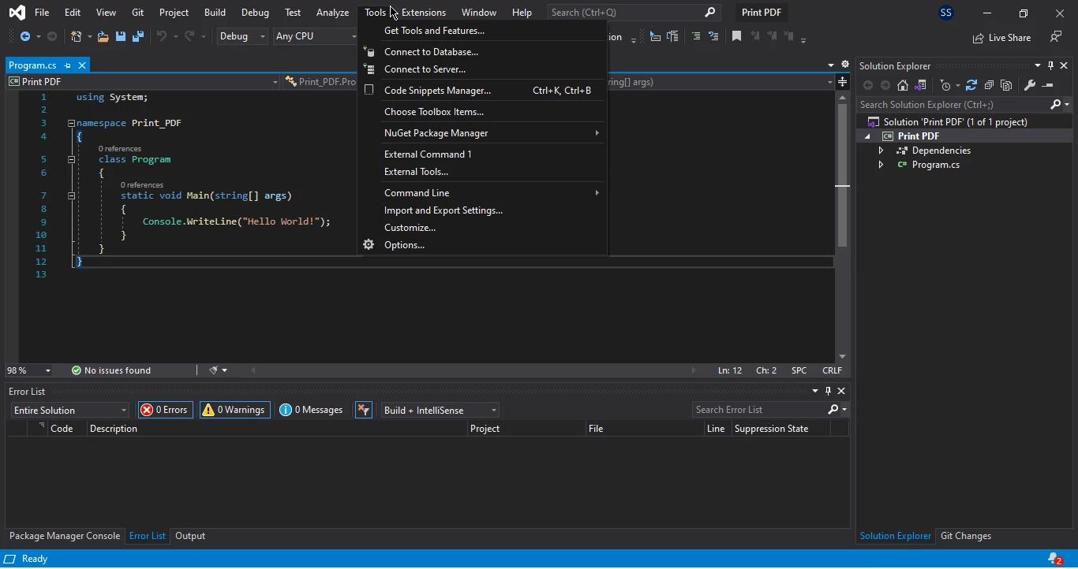This screenshot has width=1078, height=569.
Task: Toggle the 0 Warnings filter
Action: [x=234, y=410]
